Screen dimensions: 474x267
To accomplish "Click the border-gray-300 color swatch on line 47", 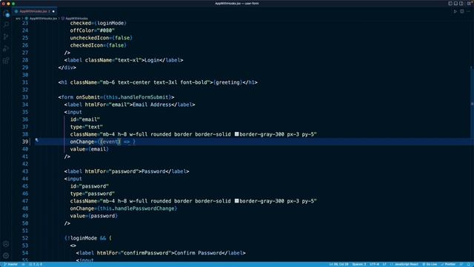I will 236,201.
